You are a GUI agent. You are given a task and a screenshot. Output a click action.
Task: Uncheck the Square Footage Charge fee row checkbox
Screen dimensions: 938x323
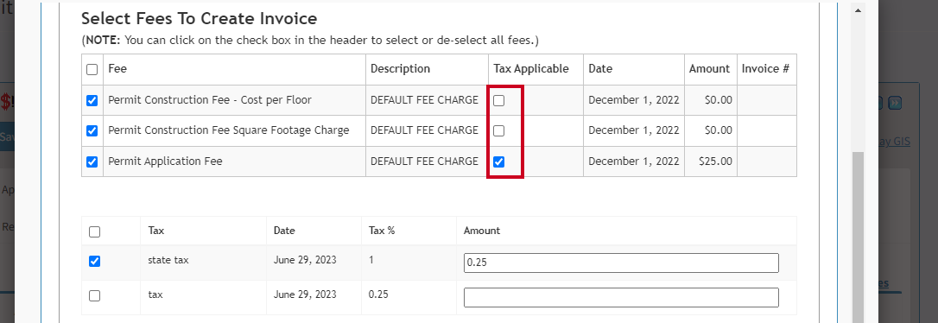tap(92, 130)
